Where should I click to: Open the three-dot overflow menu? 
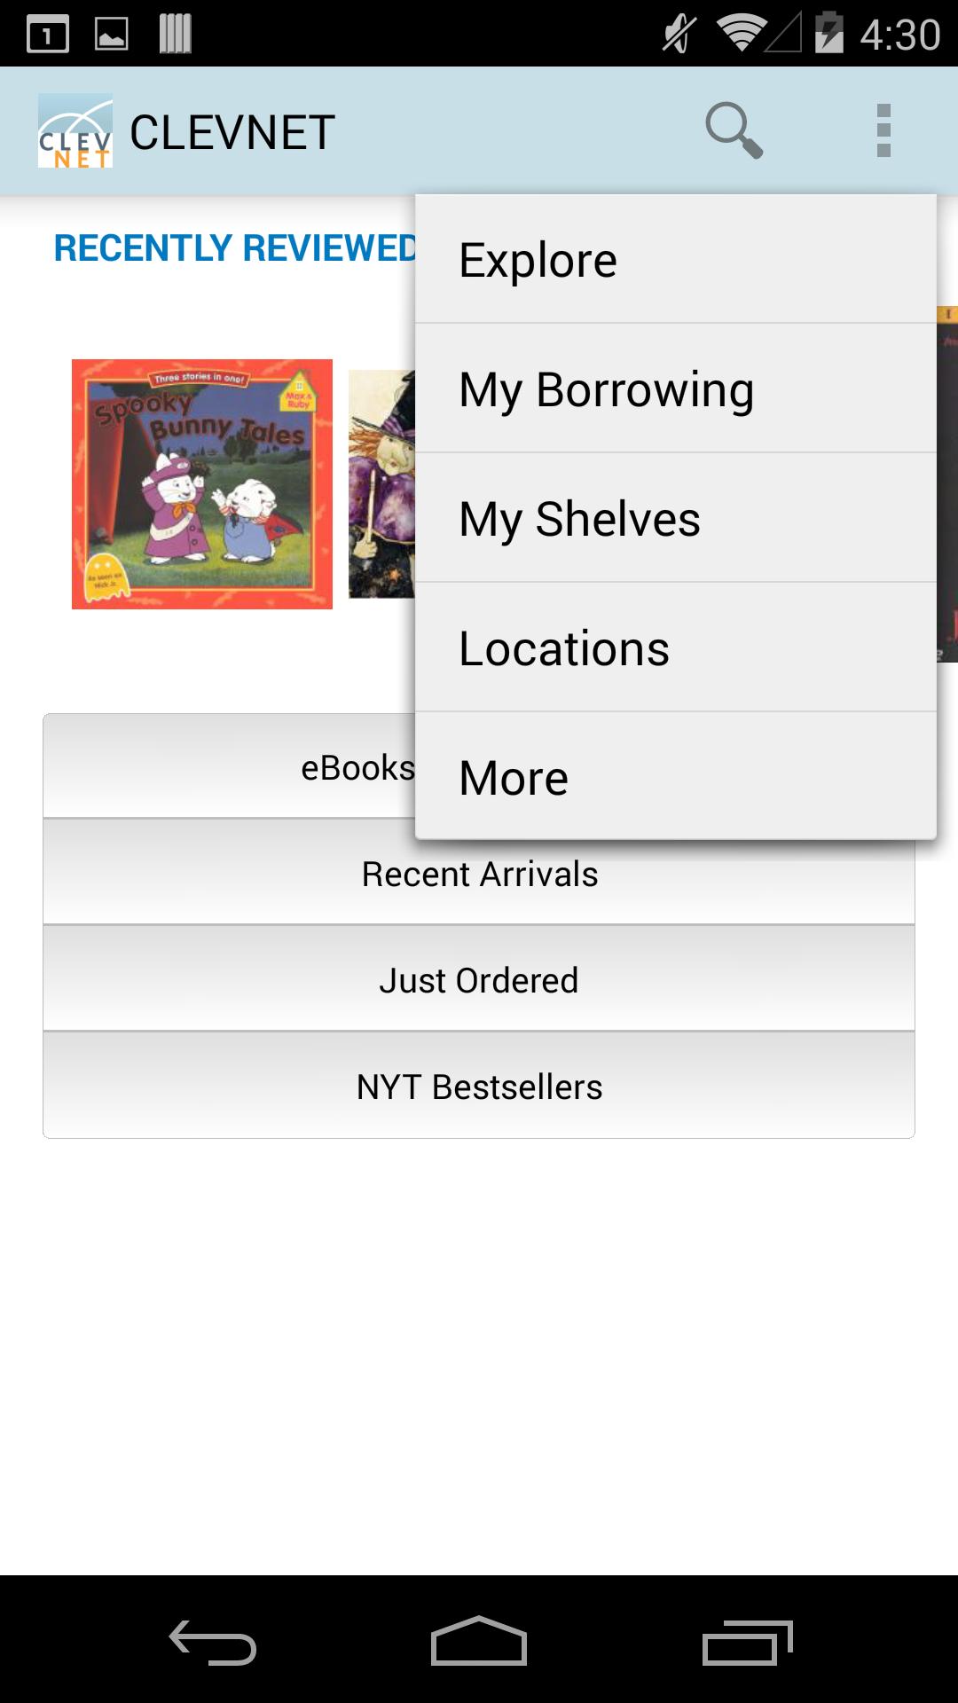(x=883, y=131)
